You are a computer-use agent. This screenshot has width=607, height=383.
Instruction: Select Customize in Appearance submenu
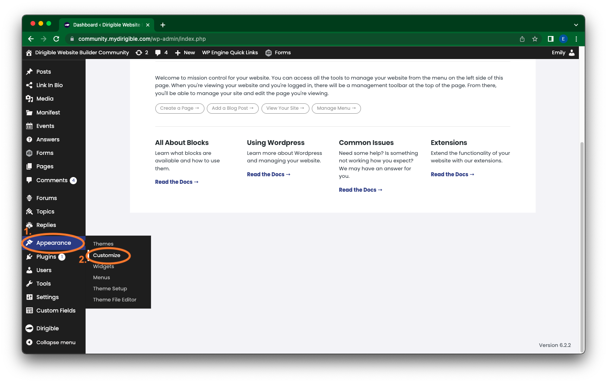click(107, 255)
